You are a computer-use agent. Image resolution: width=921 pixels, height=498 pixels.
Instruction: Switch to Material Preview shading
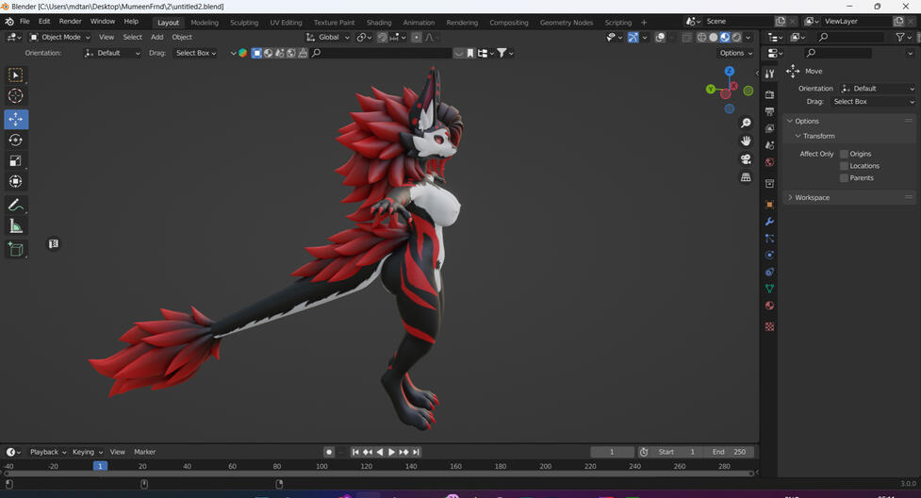click(x=725, y=37)
